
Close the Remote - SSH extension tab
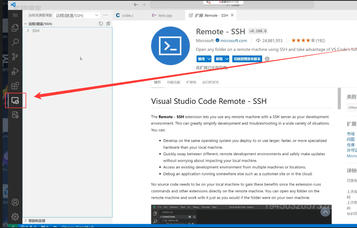232,15
